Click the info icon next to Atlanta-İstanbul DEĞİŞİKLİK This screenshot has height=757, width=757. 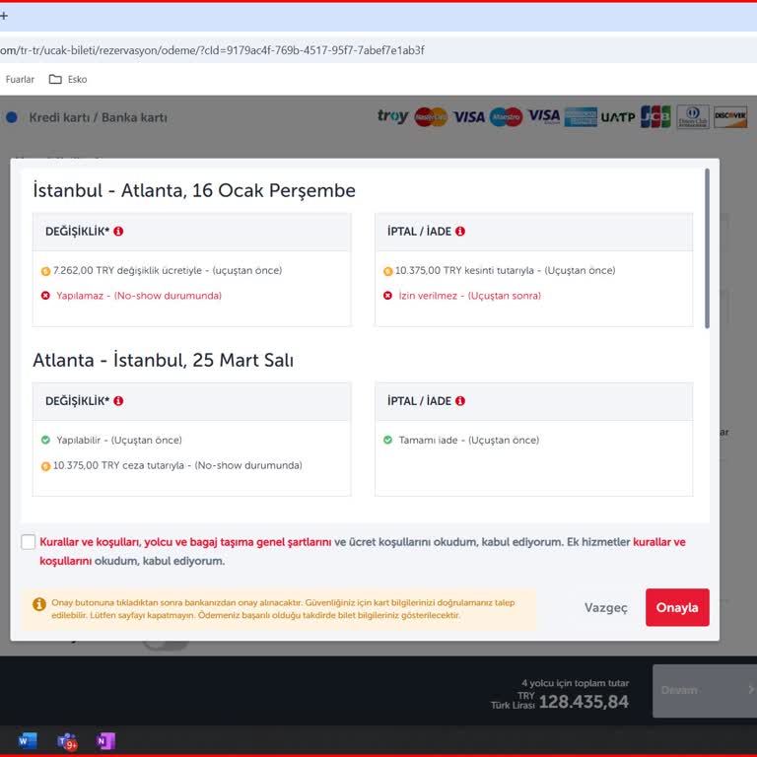coord(118,401)
